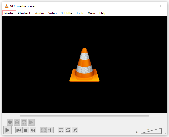Advance frame by frame
The width and height of the screenshot is (169, 137).
(x=31, y=122)
